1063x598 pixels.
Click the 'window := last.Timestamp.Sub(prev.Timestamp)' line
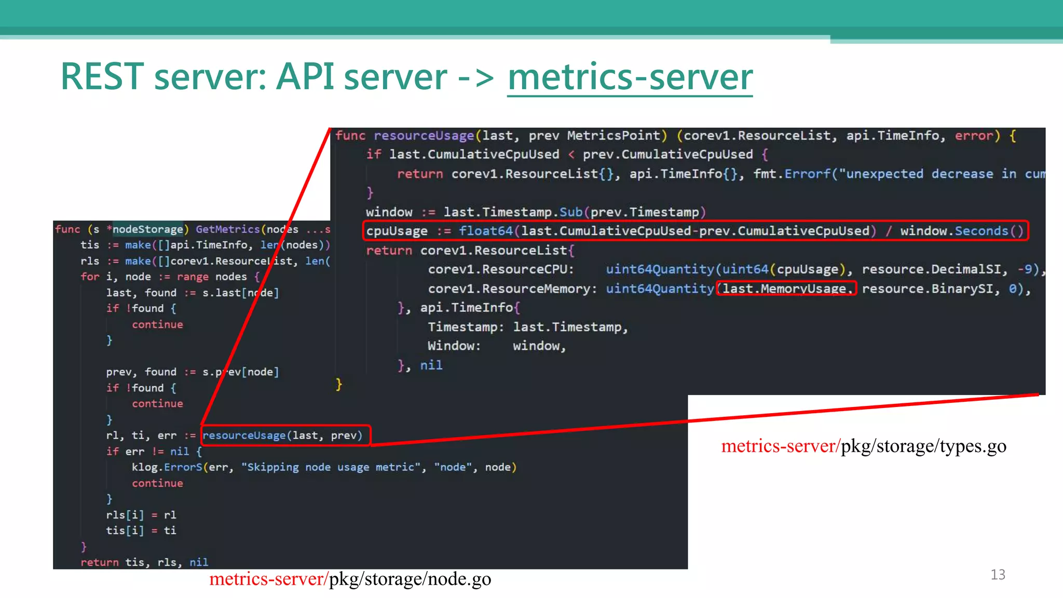click(x=536, y=212)
